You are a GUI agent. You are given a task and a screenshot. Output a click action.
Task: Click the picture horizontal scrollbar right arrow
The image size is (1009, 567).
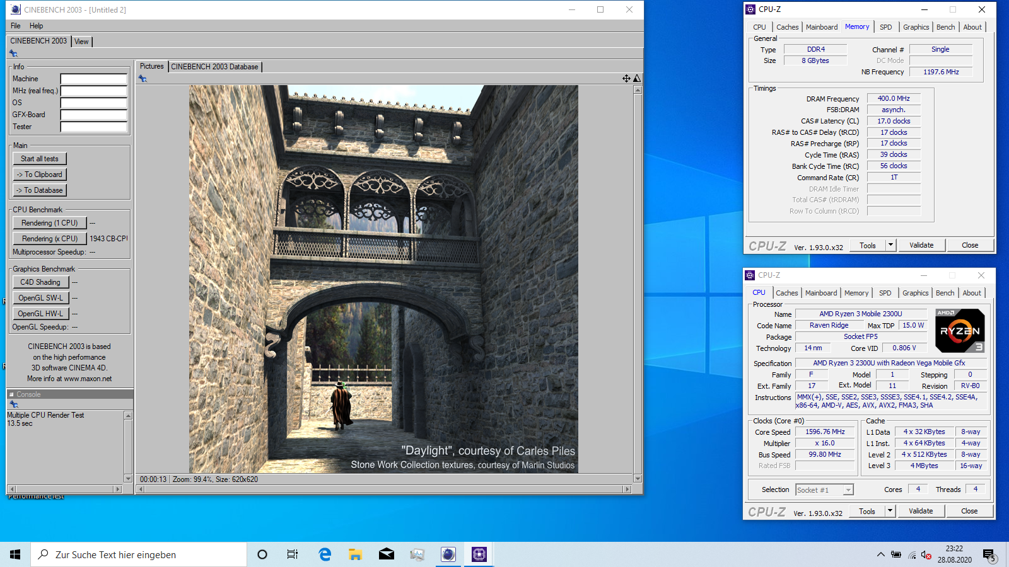point(627,489)
